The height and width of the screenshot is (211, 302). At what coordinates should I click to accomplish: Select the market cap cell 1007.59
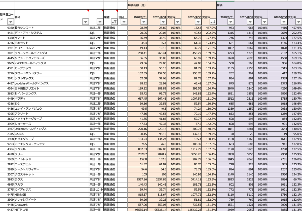point(191,98)
